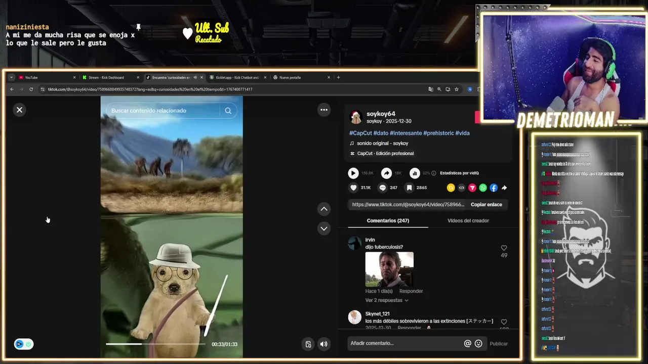This screenshot has width=648, height=364.
Task: Click Buscar contenido relacionado search field
Action: 163,111
